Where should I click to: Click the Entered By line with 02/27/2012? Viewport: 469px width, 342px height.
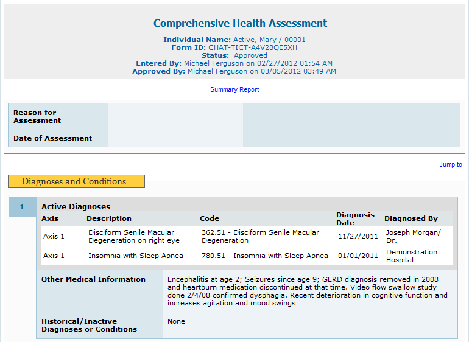point(234,63)
